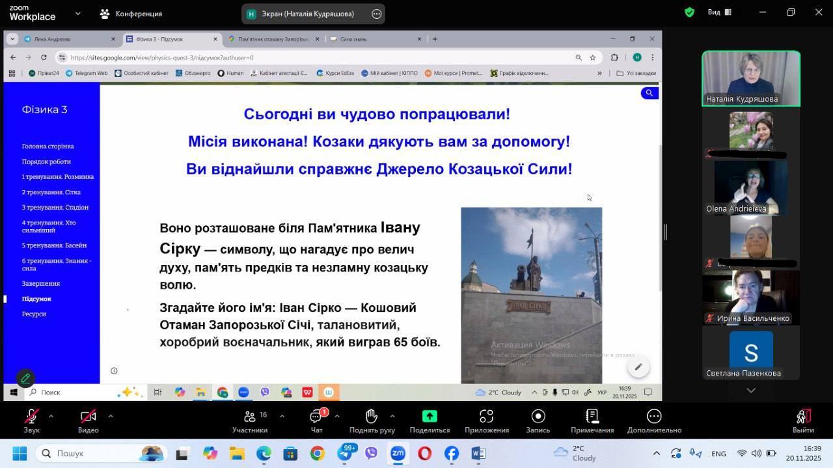Click the Leave meeting button

point(803,420)
